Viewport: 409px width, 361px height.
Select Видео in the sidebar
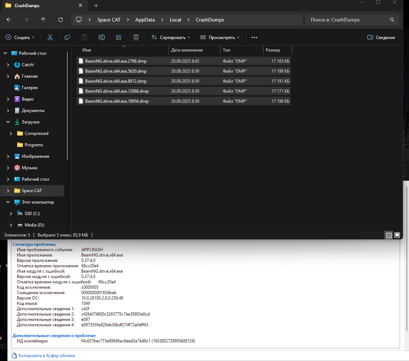[x=28, y=99]
